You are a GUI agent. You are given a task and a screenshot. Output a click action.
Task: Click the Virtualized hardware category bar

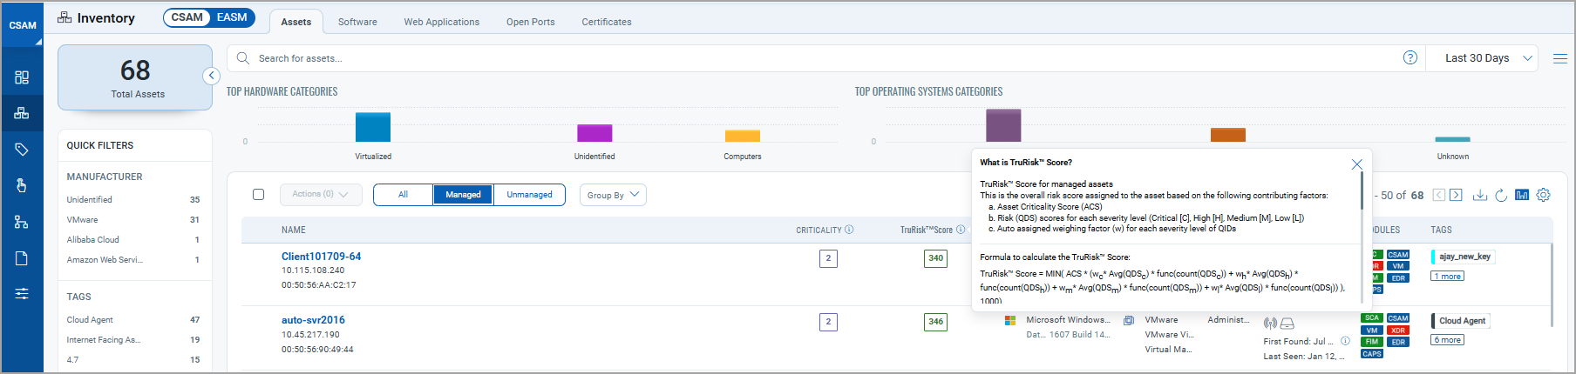373,127
